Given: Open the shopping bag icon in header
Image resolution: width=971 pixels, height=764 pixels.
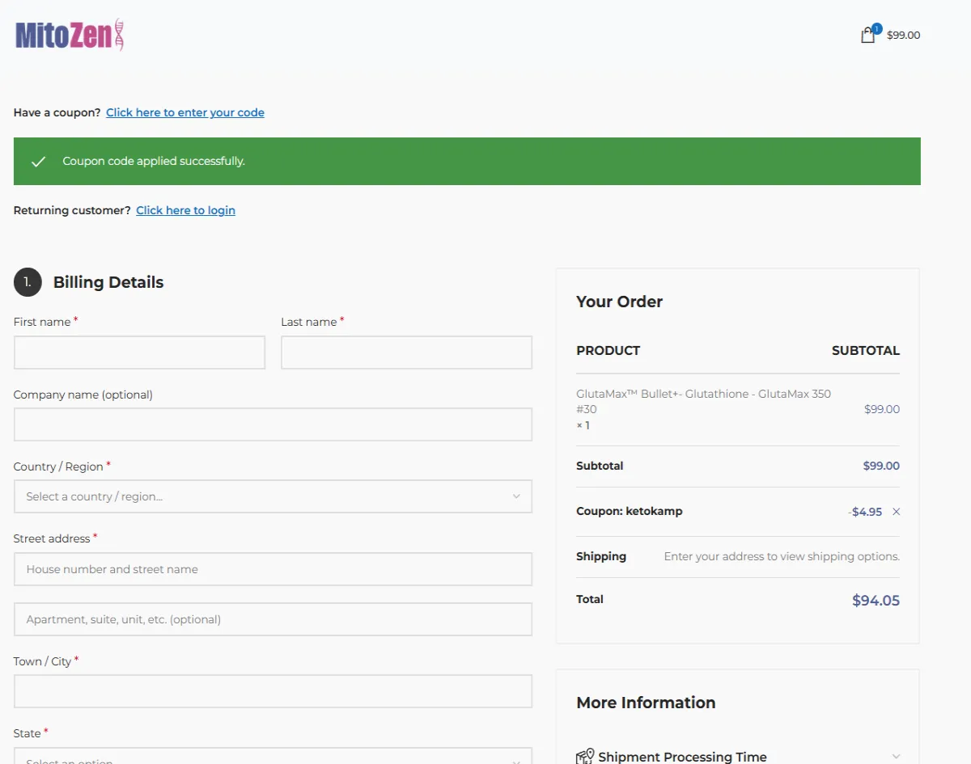Looking at the screenshot, I should 867,36.
